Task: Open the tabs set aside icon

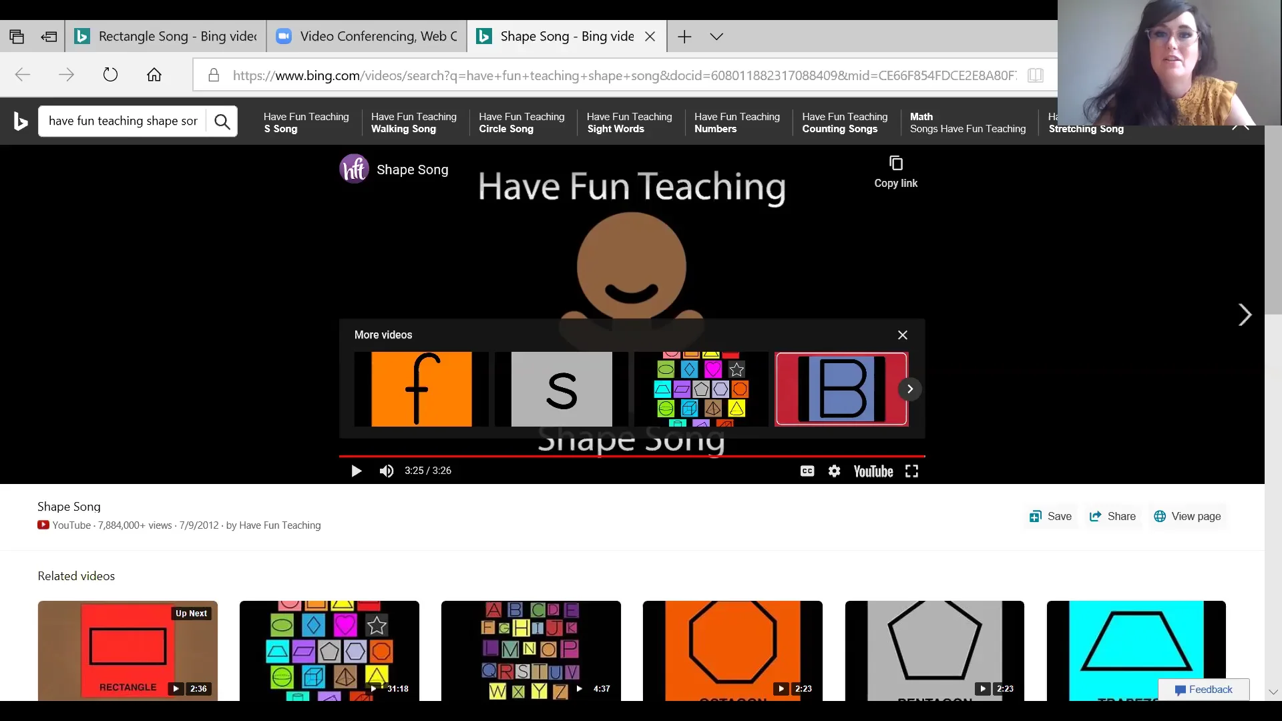Action: click(x=17, y=37)
